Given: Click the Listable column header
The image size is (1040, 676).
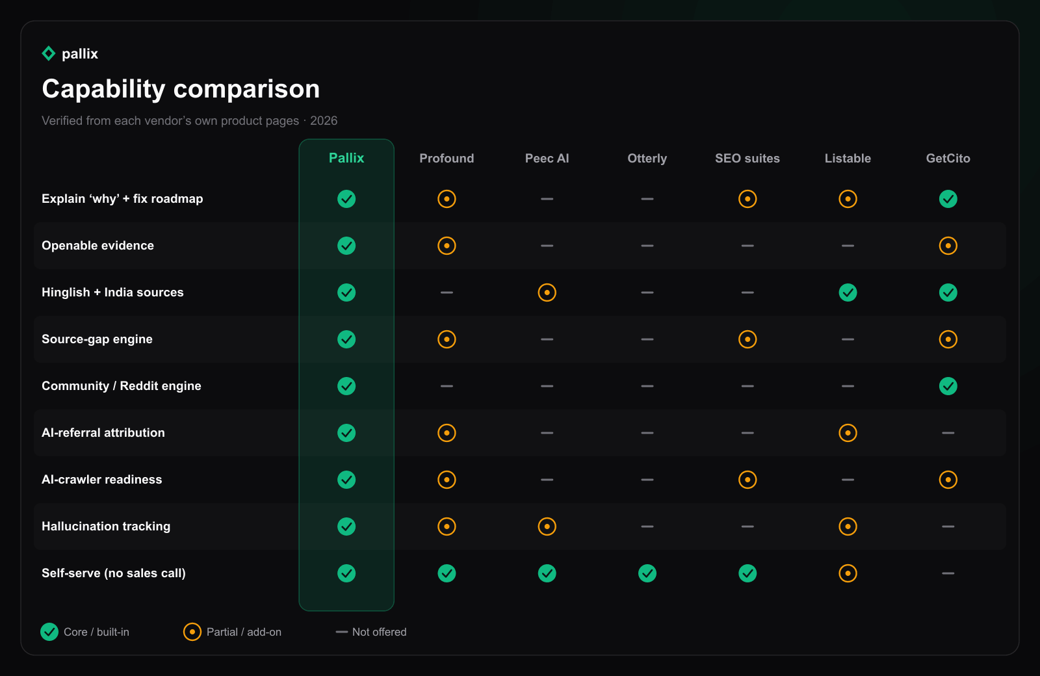Looking at the screenshot, I should 848,158.
